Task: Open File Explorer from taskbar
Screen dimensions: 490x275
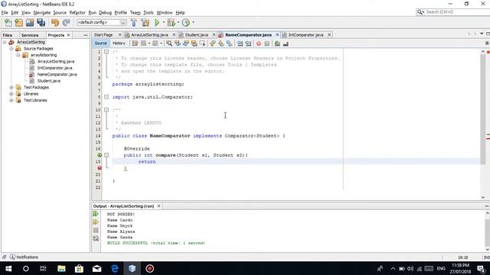Action: pyautogui.click(x=61, y=268)
